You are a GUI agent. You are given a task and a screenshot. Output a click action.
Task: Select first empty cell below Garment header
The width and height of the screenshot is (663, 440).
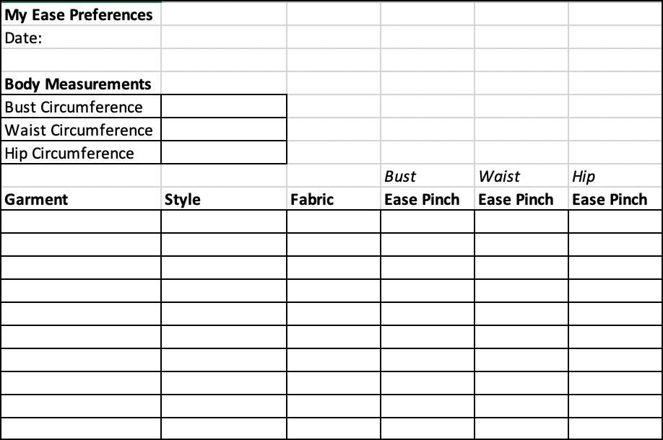[79, 222]
